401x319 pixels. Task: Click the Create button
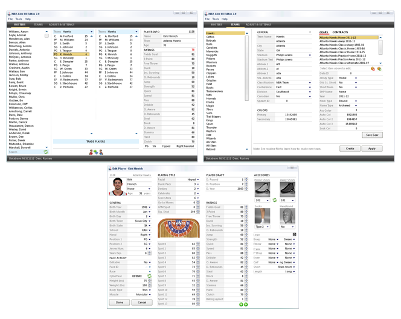click(350, 149)
